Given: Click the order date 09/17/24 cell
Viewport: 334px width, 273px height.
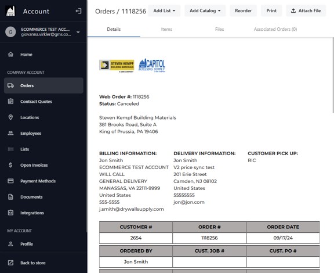Looking at the screenshot, I should pyautogui.click(x=283, y=238).
